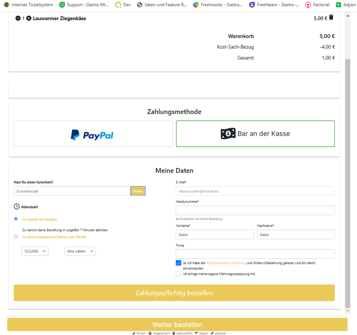Click the vertical scrollbar thumb
Image resolution: width=357 pixels, height=335 pixels.
pyautogui.click(x=348, y=184)
